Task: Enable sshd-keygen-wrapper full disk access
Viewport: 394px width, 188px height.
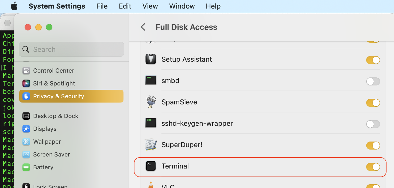Action: tap(373, 124)
